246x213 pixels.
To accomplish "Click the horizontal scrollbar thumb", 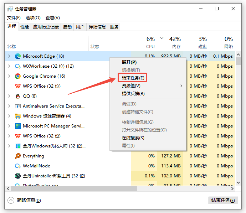I will [x=74, y=189].
